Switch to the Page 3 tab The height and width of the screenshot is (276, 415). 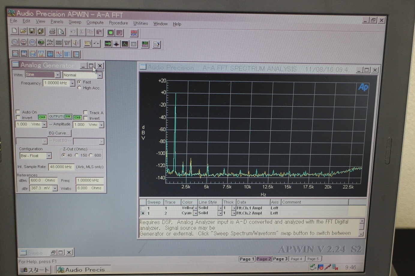click(280, 259)
